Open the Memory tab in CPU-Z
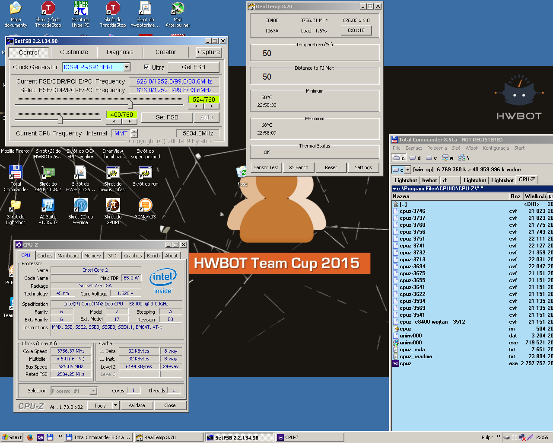Image resolution: width=553 pixels, height=443 pixels. point(92,256)
